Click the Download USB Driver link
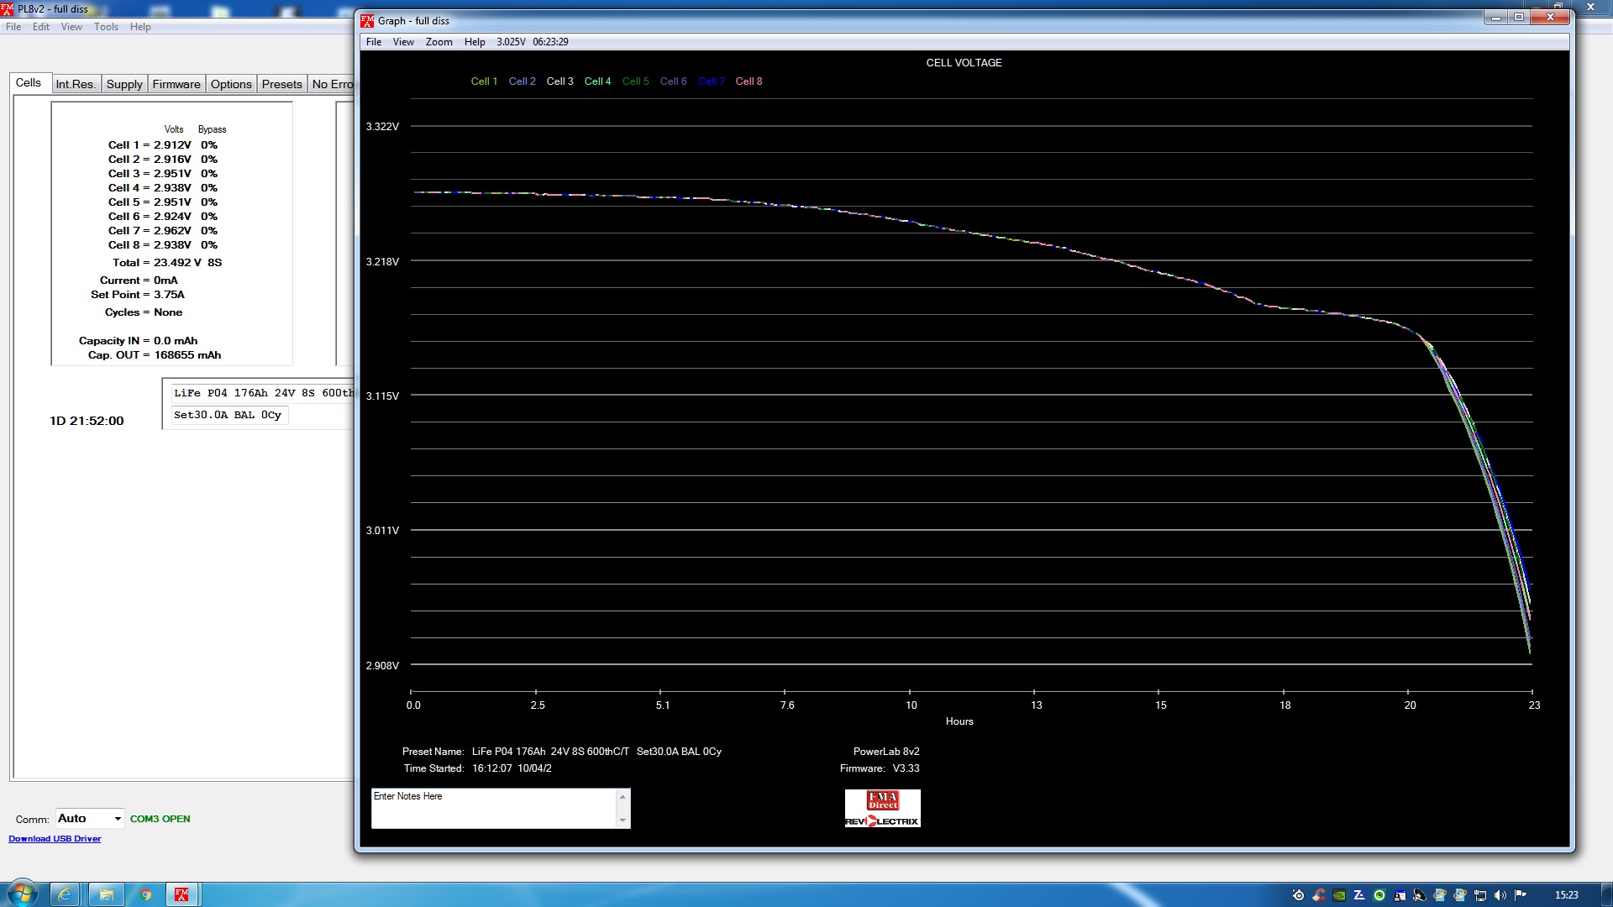 point(55,839)
